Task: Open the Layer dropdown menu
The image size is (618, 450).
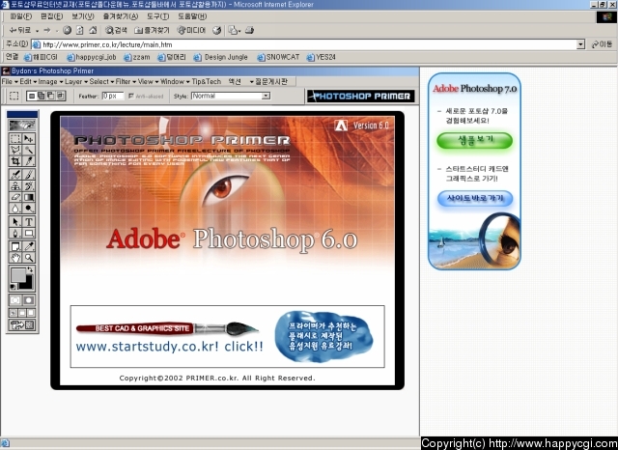Action: 76,81
